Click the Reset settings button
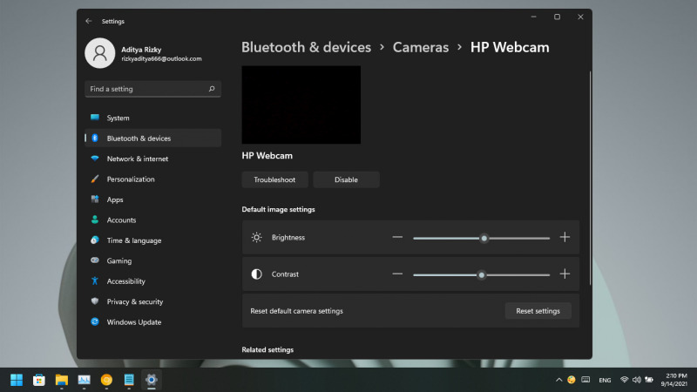 538,311
